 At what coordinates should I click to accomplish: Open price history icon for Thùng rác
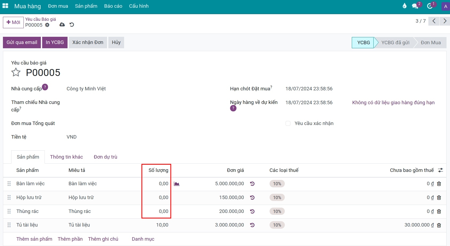(x=252, y=211)
